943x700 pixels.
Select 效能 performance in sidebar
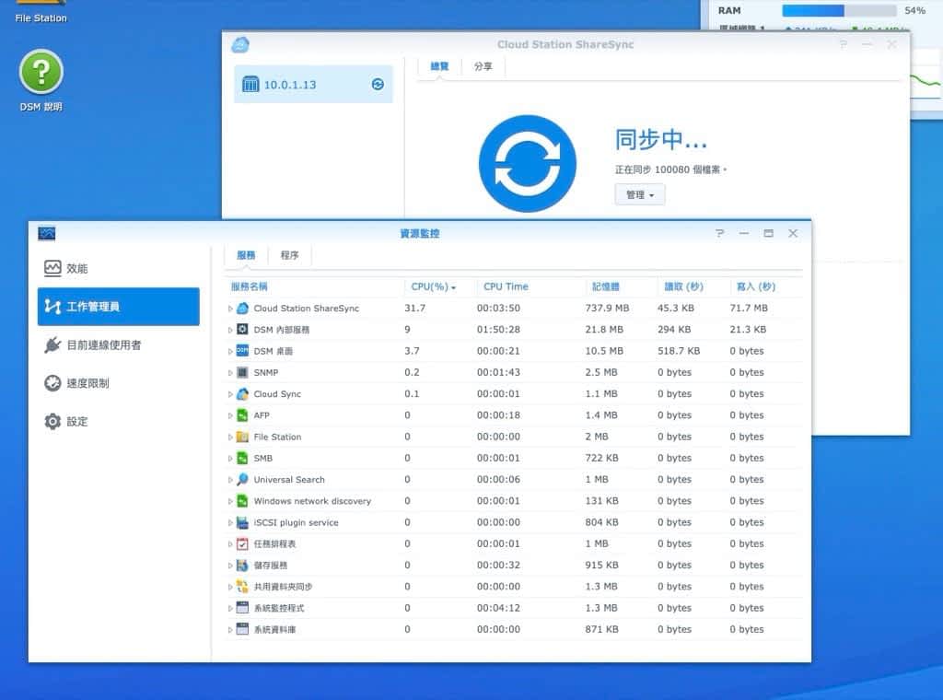pyautogui.click(x=77, y=268)
